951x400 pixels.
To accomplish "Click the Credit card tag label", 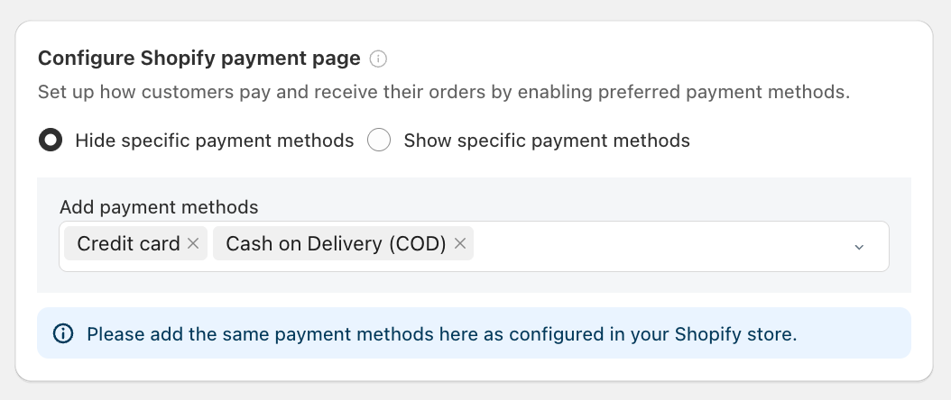I will click(128, 243).
